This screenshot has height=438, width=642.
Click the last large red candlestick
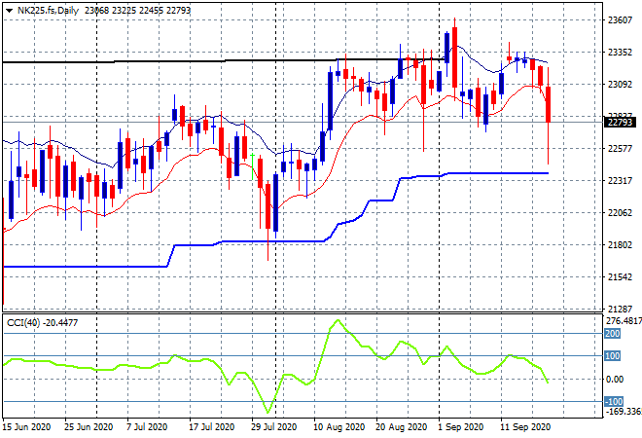pos(549,104)
